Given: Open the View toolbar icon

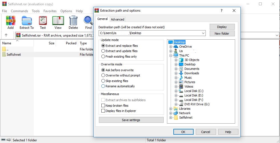Looking at the screenshot, I should [x=58, y=21].
